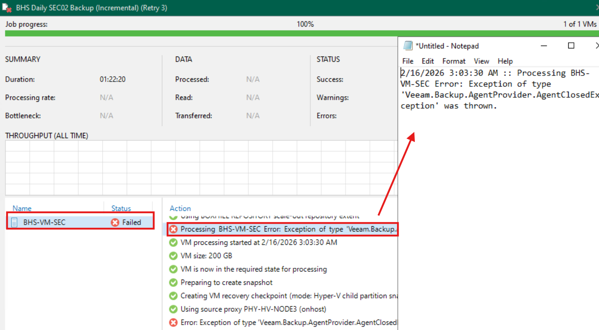
Task: Select bottom 'Error: Exception of type' row
Action: pos(283,322)
